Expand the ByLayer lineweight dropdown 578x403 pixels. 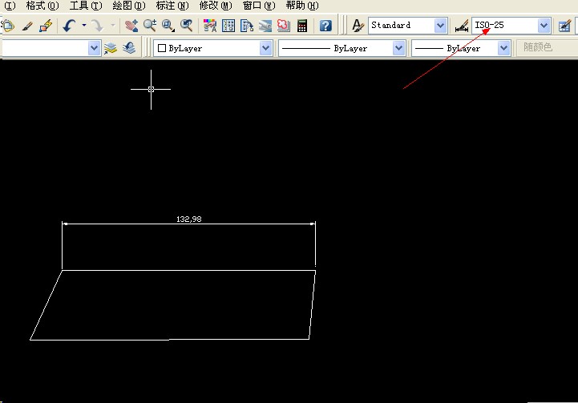tap(503, 48)
